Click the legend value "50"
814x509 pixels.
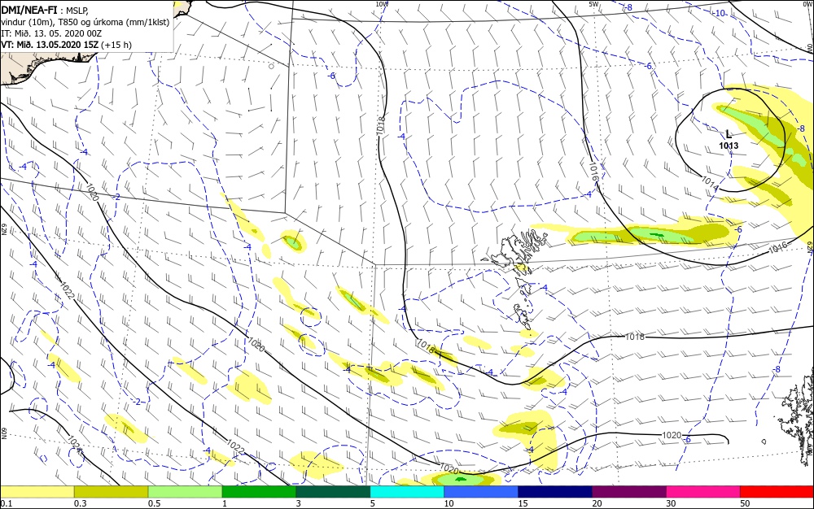point(745,503)
